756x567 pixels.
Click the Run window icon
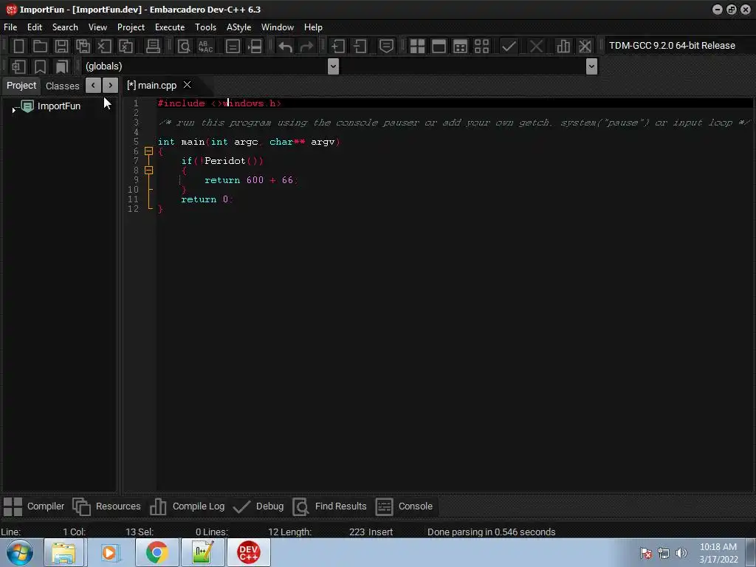[x=439, y=47]
